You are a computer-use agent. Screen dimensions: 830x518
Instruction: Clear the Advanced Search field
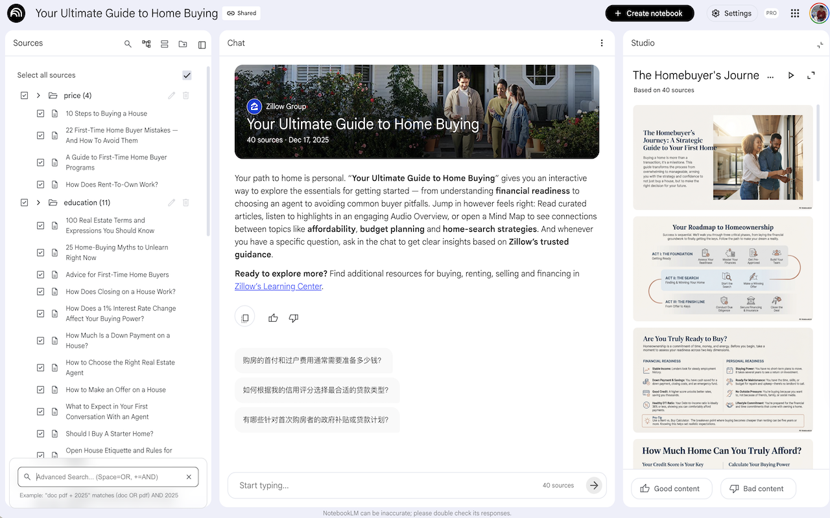[x=189, y=477]
